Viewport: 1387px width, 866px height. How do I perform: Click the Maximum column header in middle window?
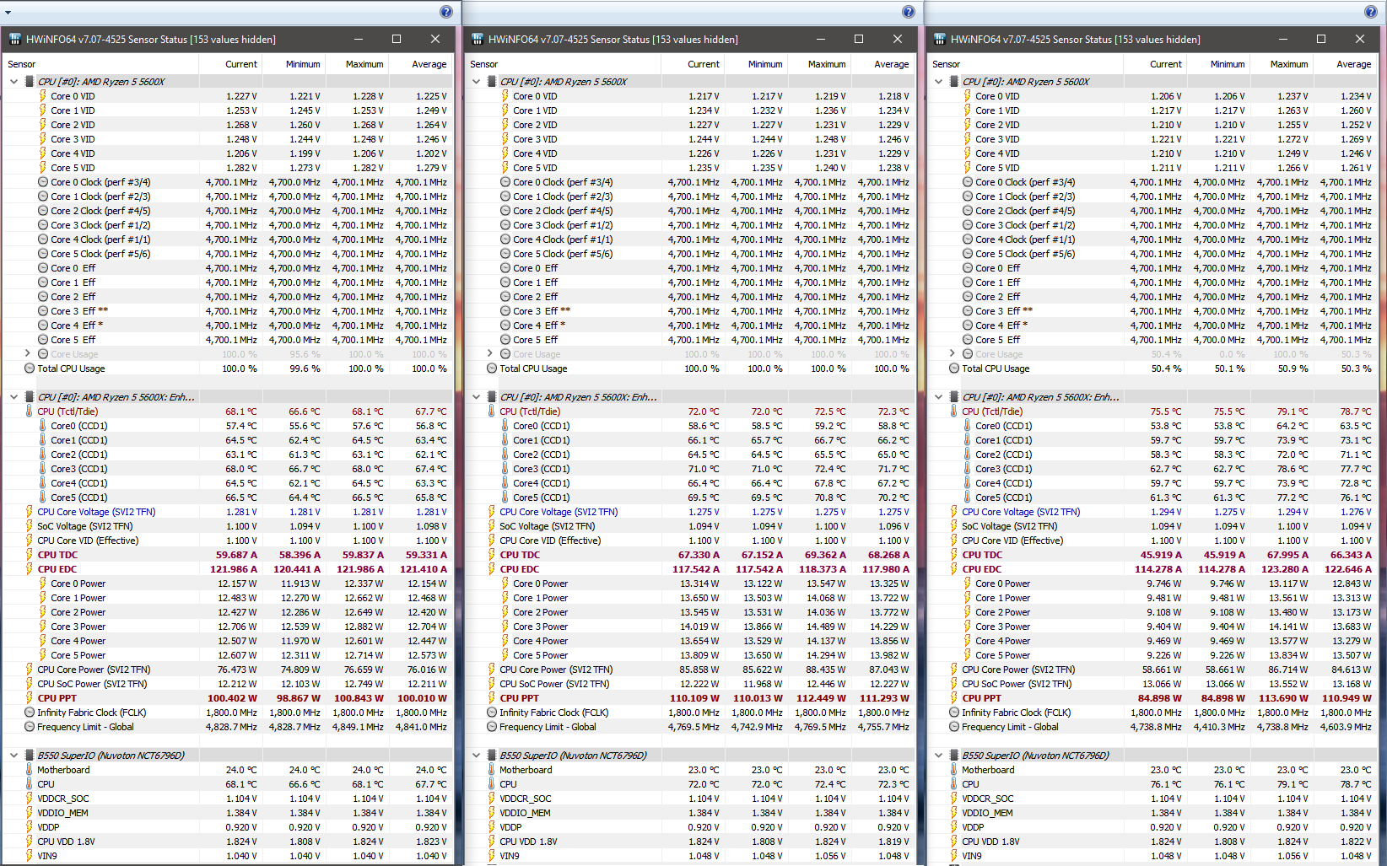click(x=819, y=64)
